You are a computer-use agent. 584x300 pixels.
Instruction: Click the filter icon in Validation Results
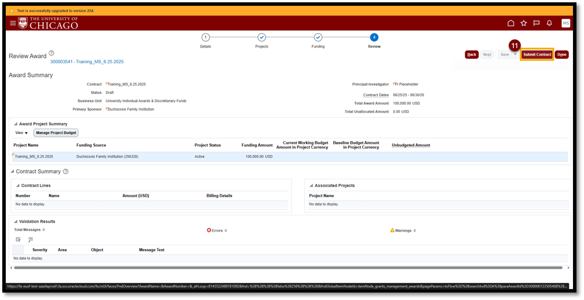[18, 240]
